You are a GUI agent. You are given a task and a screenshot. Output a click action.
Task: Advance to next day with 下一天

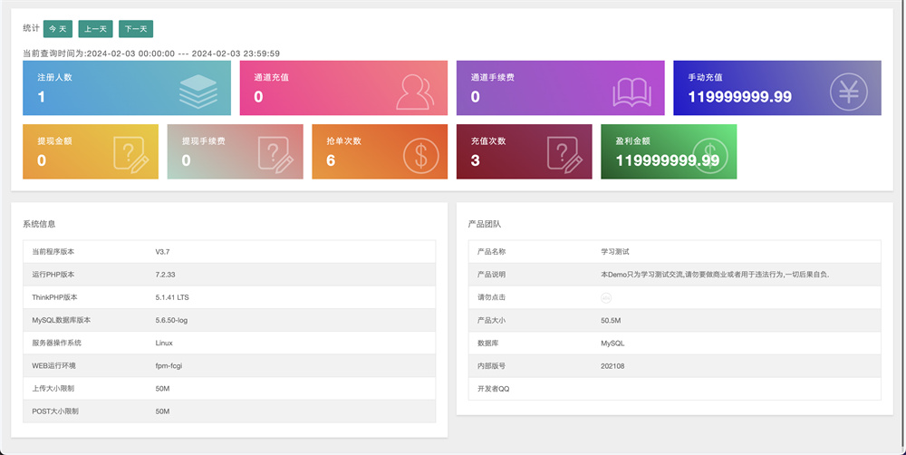136,29
